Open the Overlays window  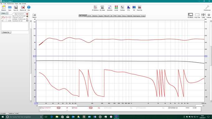pyautogui.click(x=122, y=8)
